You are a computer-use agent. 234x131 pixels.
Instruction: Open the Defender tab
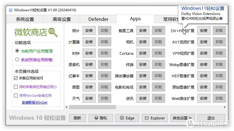tap(98, 19)
